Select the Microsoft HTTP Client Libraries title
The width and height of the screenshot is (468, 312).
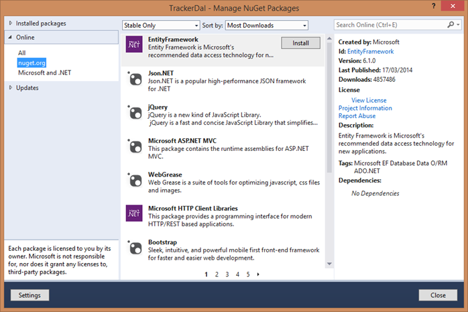click(x=193, y=208)
